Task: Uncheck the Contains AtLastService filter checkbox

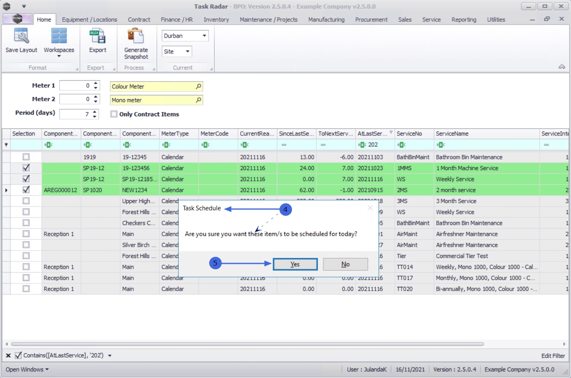Action: (x=18, y=355)
